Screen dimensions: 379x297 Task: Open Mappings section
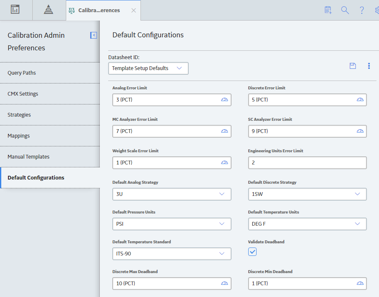point(50,135)
